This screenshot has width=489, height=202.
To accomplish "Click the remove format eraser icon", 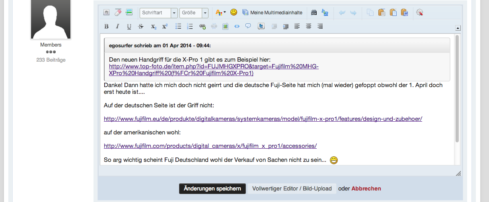I will tap(118, 13).
